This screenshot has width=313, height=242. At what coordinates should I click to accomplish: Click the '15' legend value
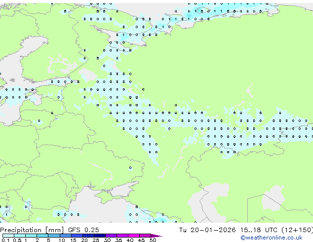[73, 240]
